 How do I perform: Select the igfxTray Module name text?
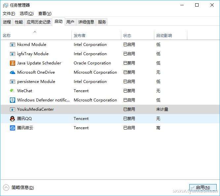tap(33, 54)
